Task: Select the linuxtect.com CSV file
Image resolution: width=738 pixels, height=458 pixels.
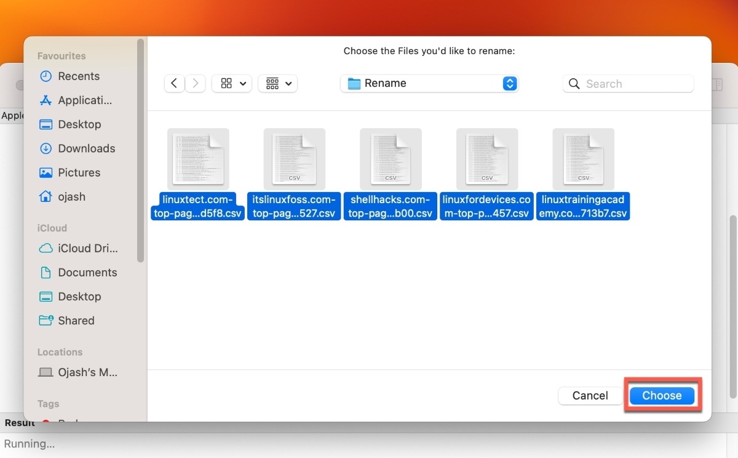Action: coord(198,159)
